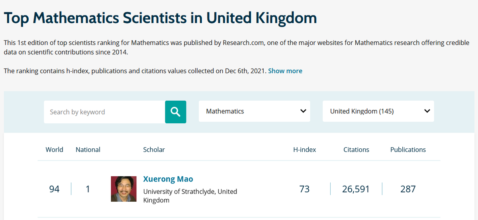
Task: Click the world rank value 94
Action: [54, 189]
